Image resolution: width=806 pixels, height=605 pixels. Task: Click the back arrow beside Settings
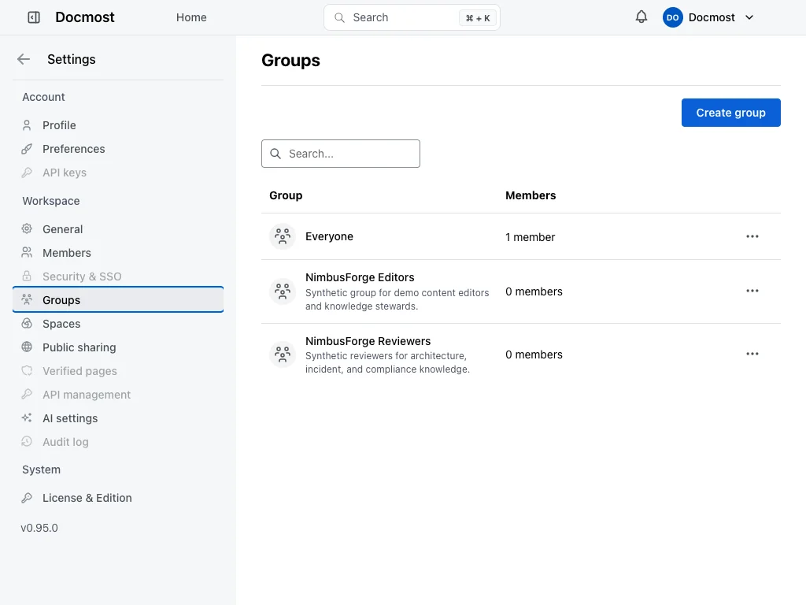pyautogui.click(x=24, y=59)
